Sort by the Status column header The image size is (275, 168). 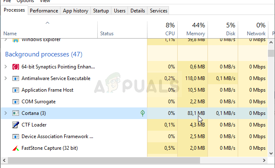(107, 33)
